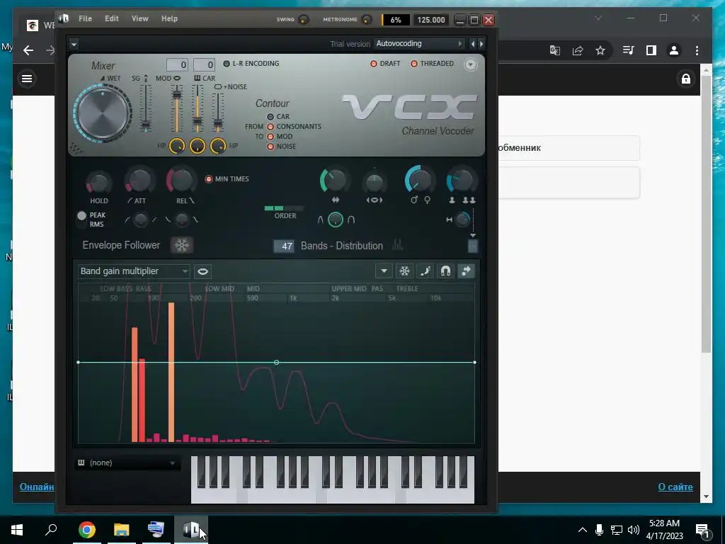Click the bands distribution bars icon
Image resolution: width=725 pixels, height=544 pixels.
click(x=398, y=244)
